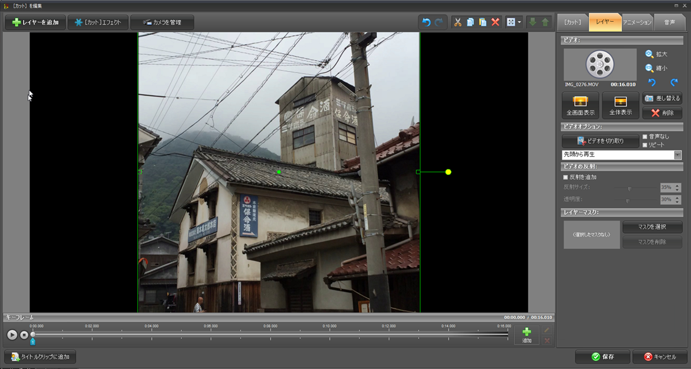Add a keyframe with the green plus 追加
Image resolution: width=691 pixels, height=369 pixels.
527,335
